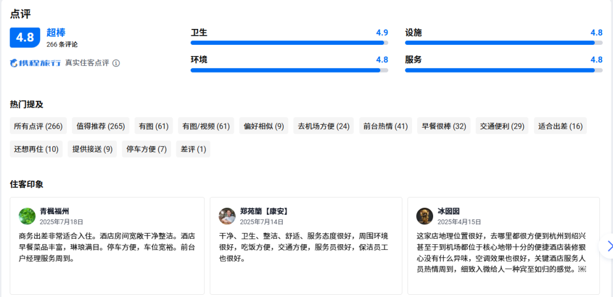This screenshot has width=613, height=297.
Task: Open 青枫福州's avatar
Action: [27, 216]
